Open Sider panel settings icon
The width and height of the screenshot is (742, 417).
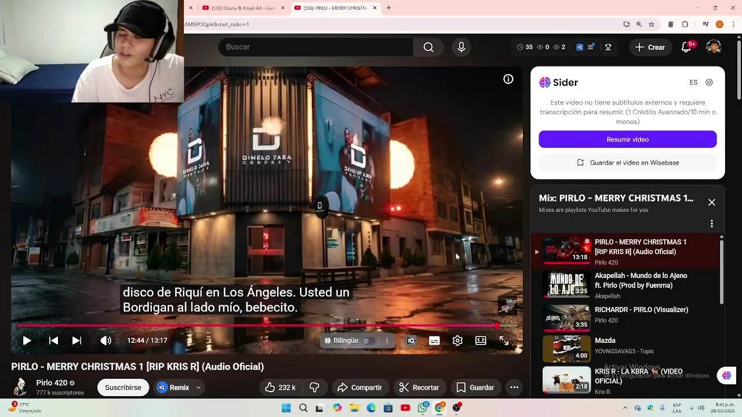(709, 82)
